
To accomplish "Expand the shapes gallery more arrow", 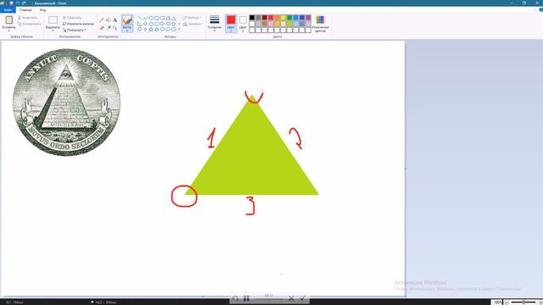I will (179, 30).
